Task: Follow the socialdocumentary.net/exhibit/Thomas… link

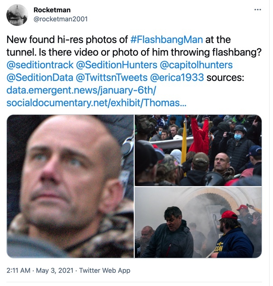Action: (x=97, y=103)
